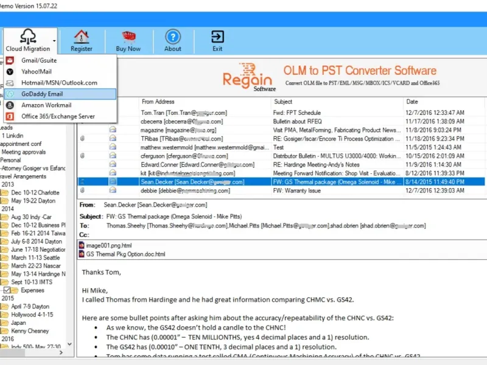Click the Register house icon

82,36
